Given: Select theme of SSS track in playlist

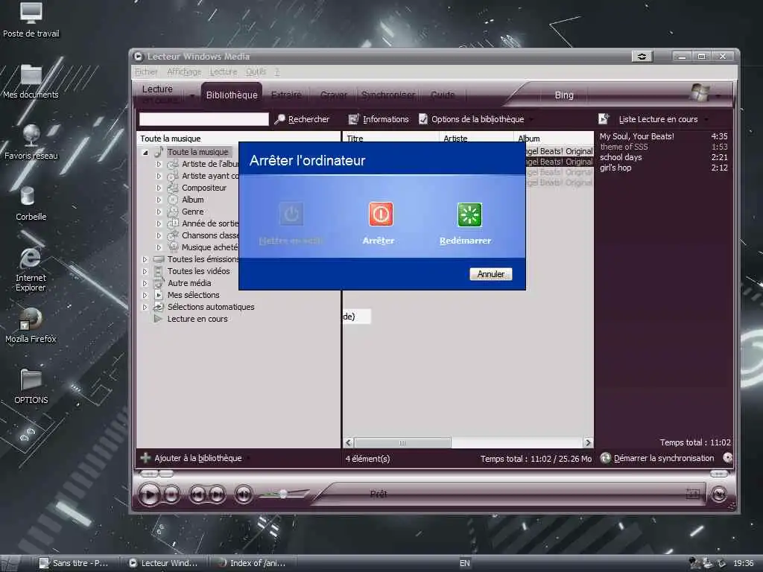Looking at the screenshot, I should click(663, 147).
